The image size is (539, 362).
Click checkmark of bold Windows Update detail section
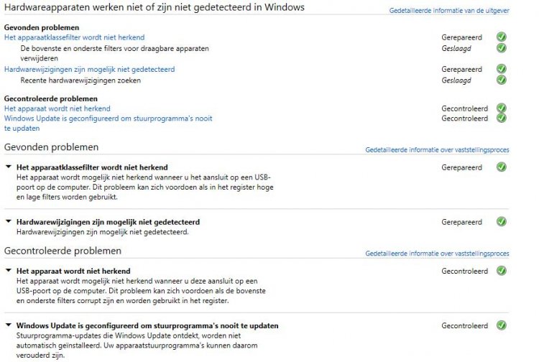coord(501,325)
